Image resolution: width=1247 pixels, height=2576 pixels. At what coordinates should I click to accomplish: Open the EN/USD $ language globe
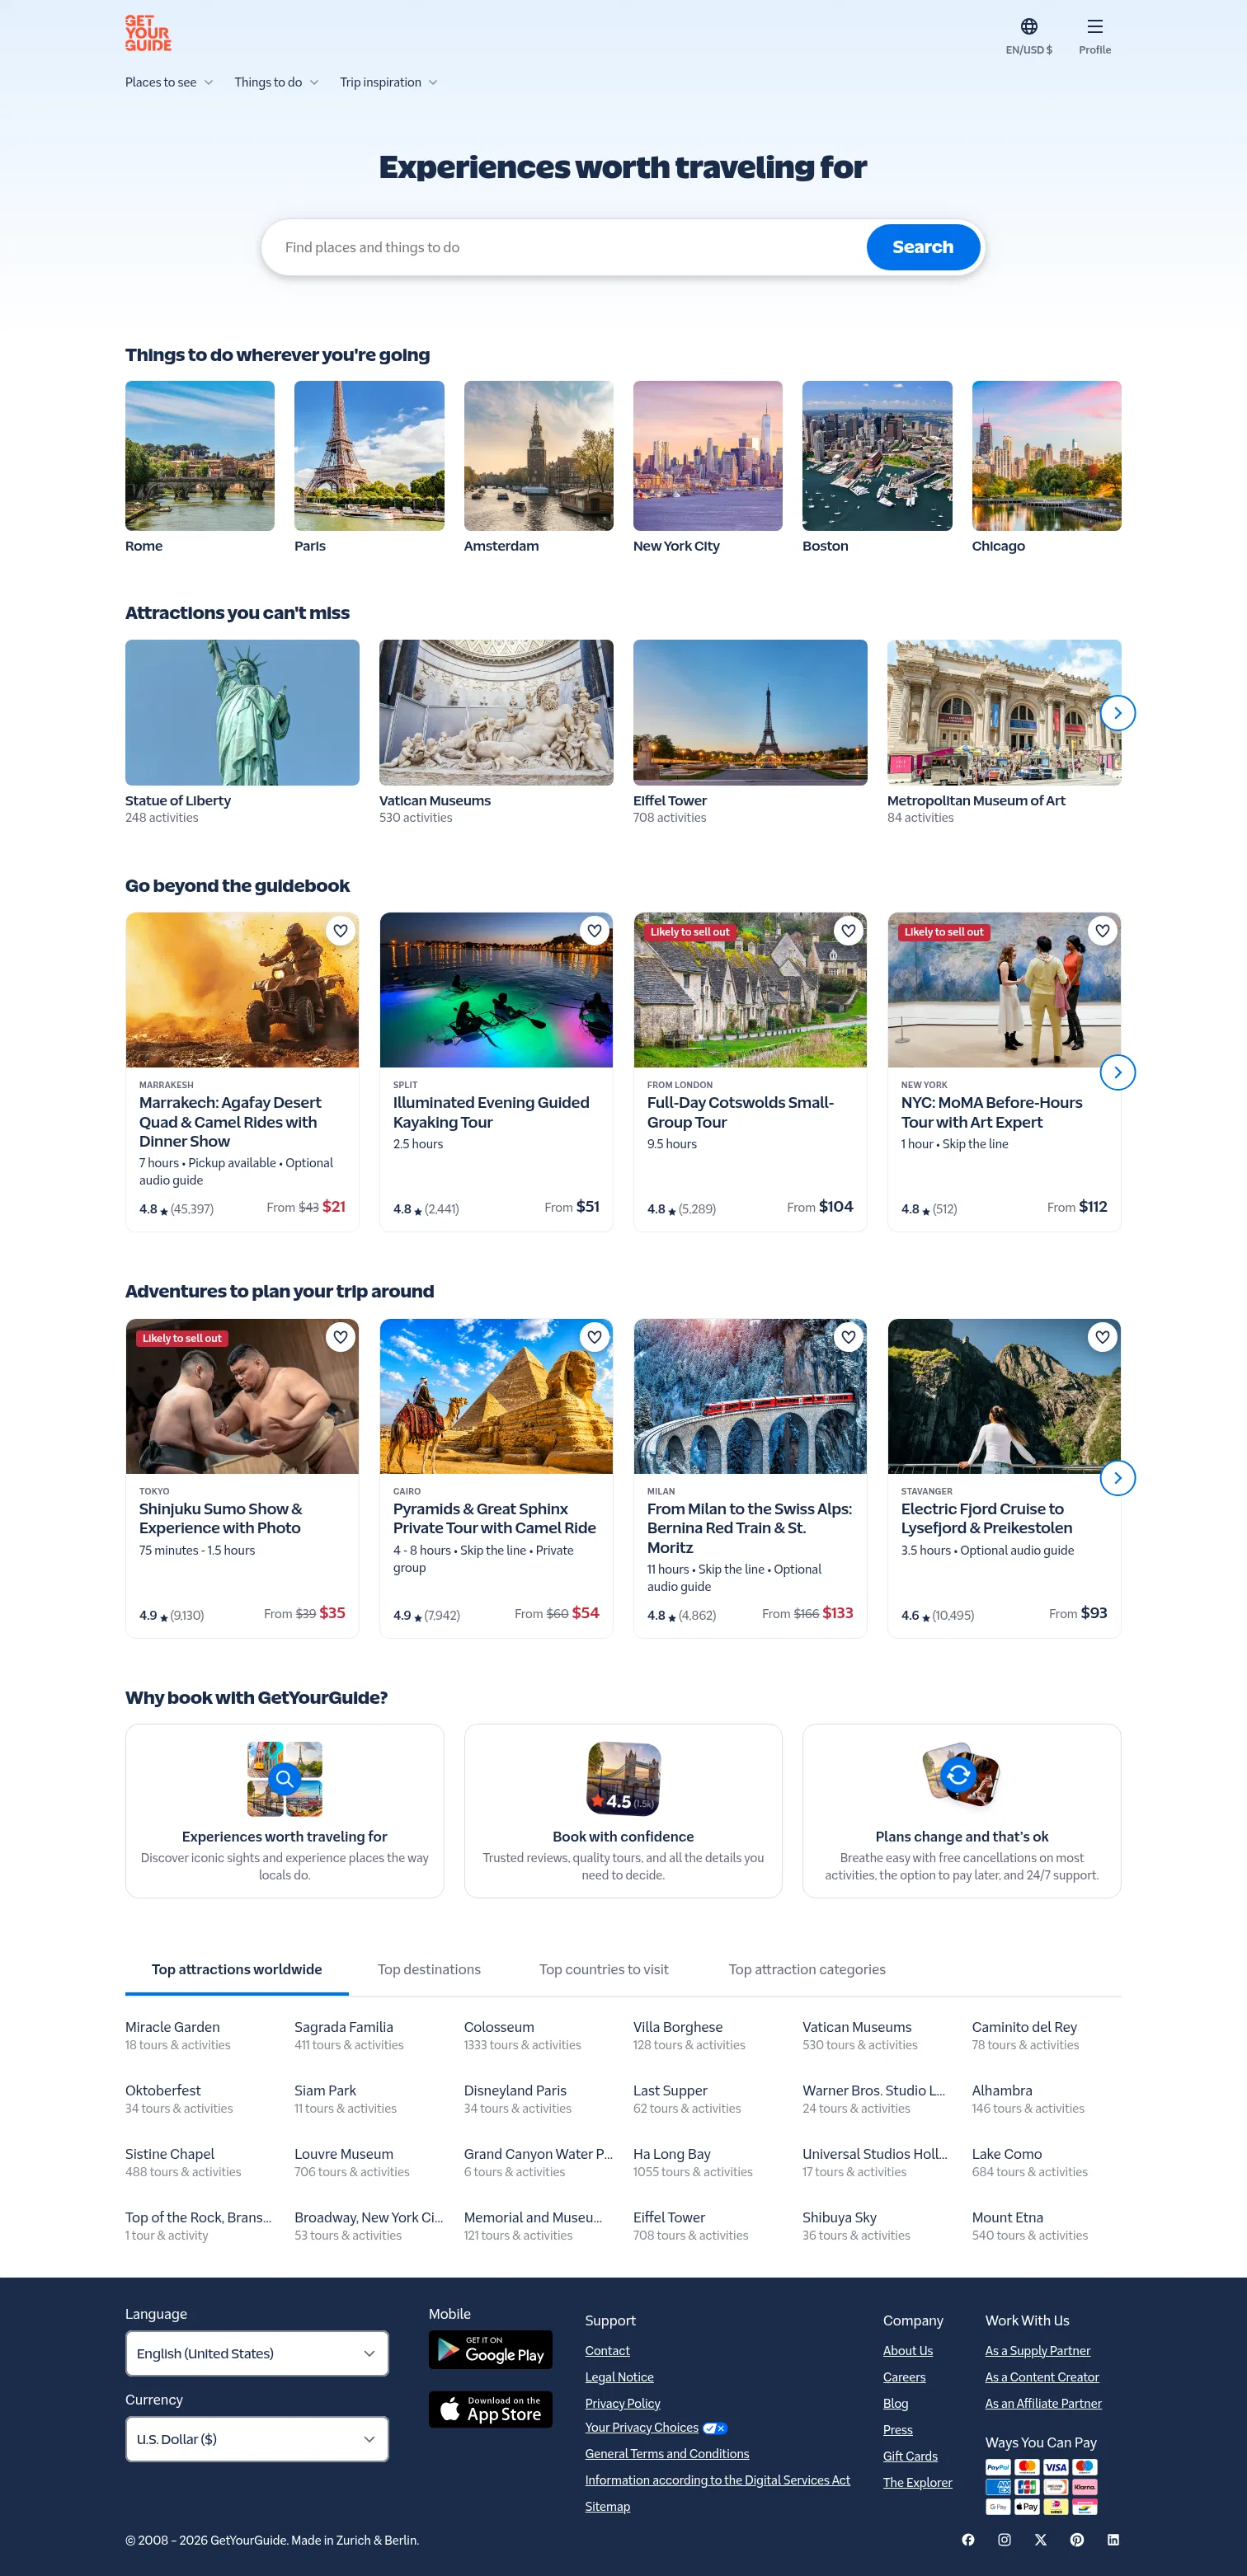pyautogui.click(x=1028, y=35)
